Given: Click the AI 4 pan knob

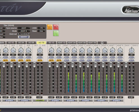Looking at the screenshot, I should [x=13, y=50].
